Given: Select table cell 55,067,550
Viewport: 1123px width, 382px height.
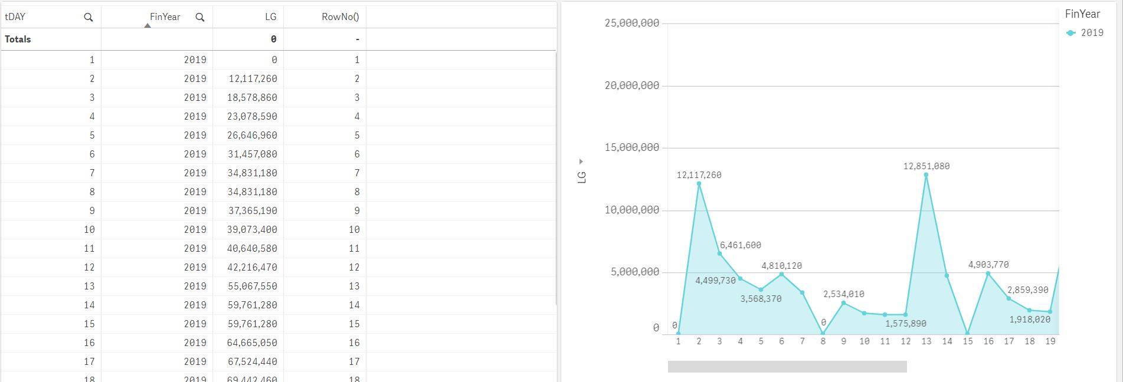Looking at the screenshot, I should [252, 286].
